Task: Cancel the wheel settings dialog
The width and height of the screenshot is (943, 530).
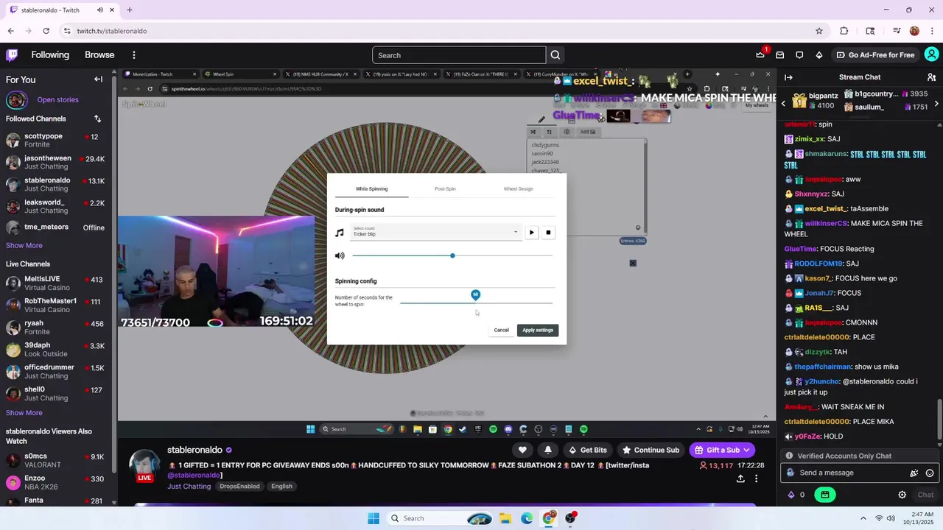Action: [x=501, y=330]
